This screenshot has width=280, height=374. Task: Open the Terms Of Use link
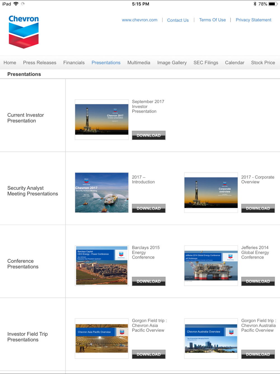[212, 20]
